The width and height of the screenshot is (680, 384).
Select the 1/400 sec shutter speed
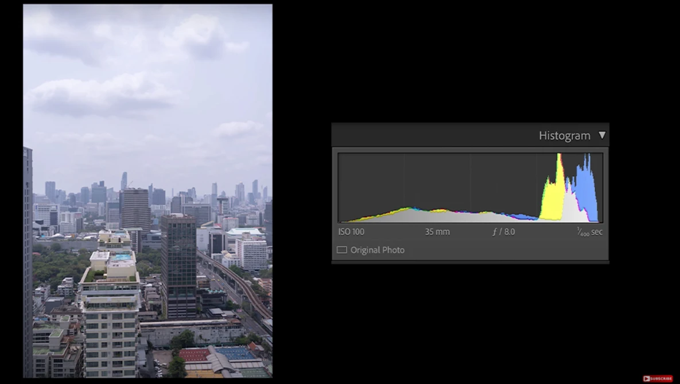pyautogui.click(x=589, y=232)
